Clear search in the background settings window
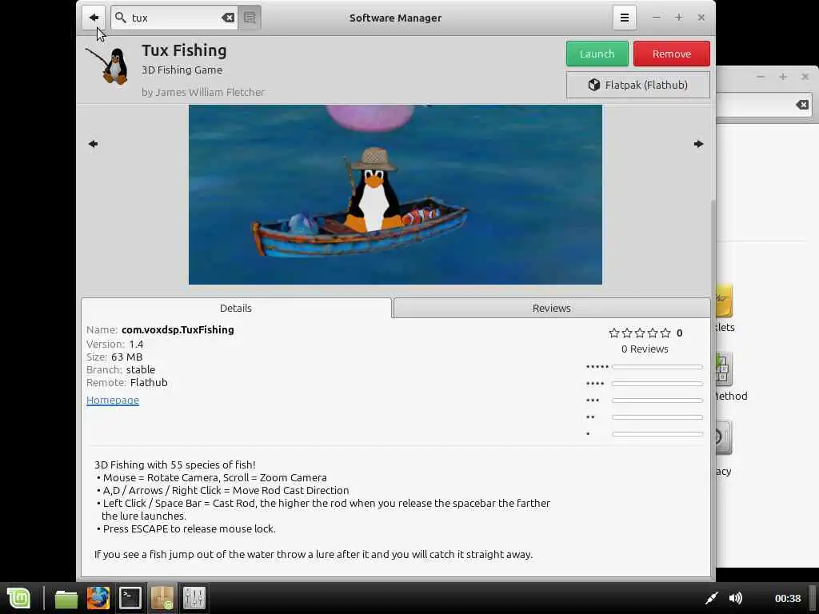 pos(802,105)
